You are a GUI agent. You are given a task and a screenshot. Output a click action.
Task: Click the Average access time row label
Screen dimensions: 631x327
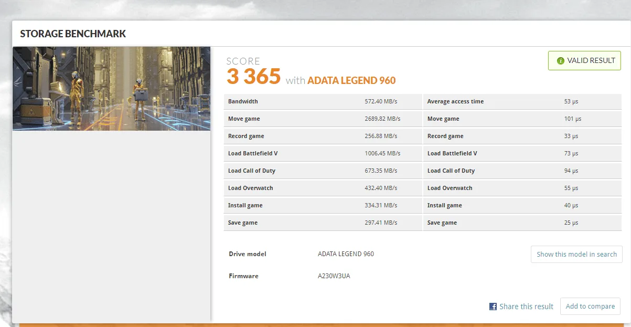coord(455,101)
